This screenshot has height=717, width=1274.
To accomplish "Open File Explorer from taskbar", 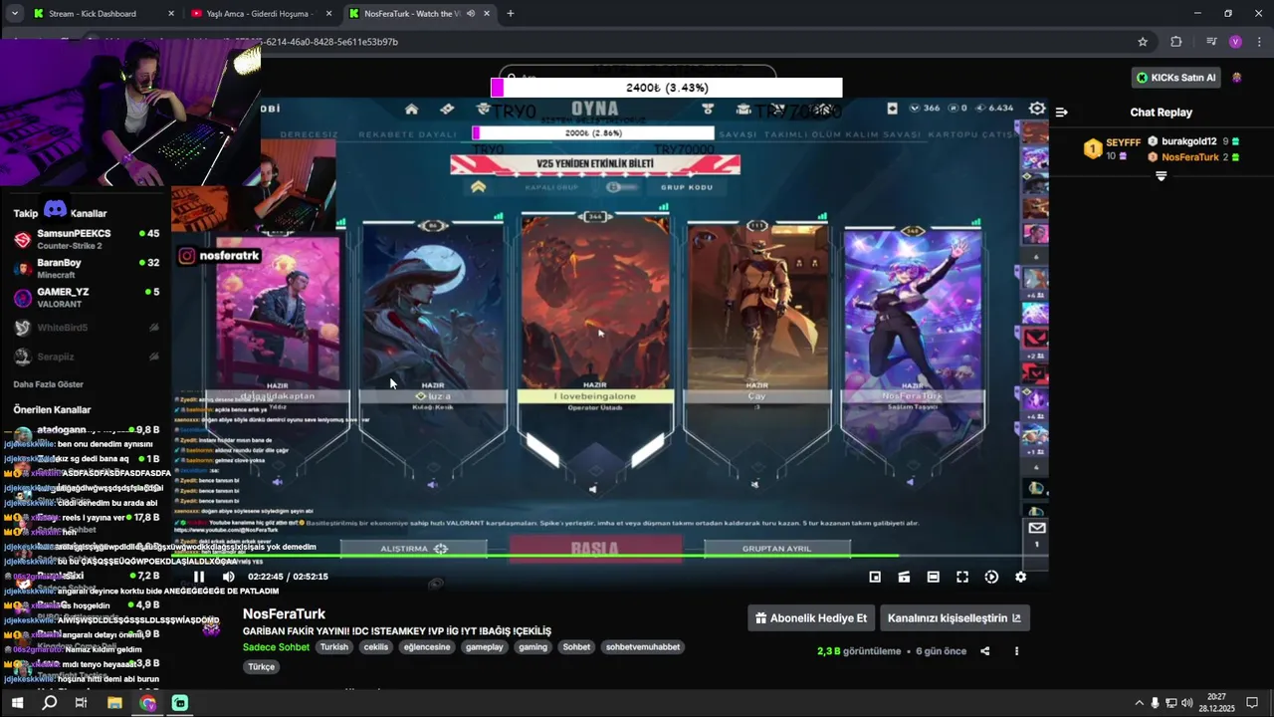I will point(114,703).
